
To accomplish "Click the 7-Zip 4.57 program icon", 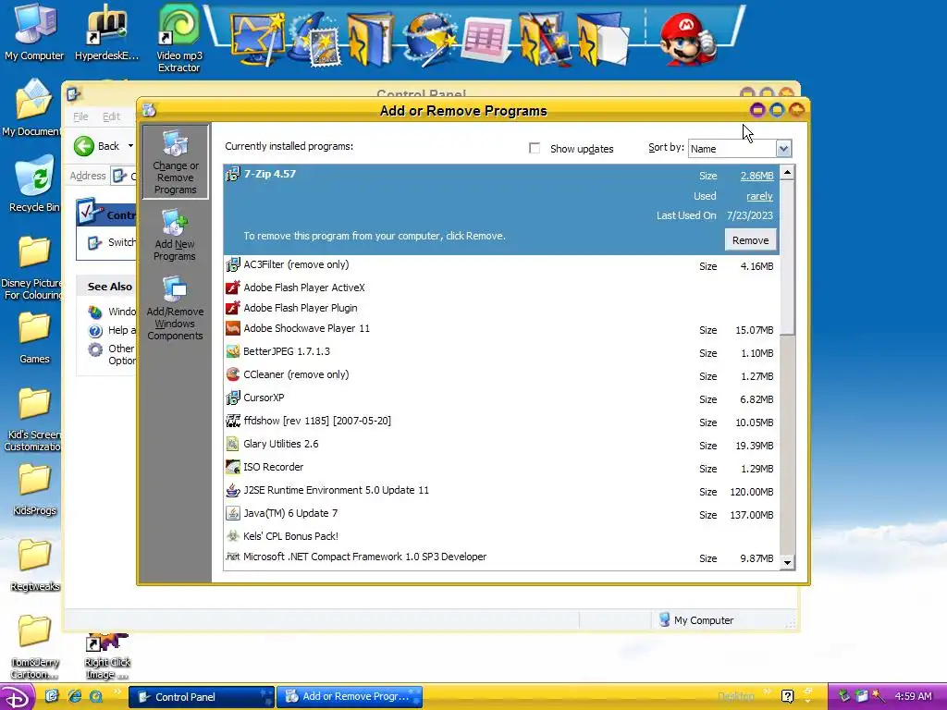I will pos(232,175).
